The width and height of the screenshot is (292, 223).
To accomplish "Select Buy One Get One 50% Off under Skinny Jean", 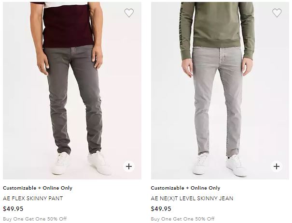I will click(183, 219).
